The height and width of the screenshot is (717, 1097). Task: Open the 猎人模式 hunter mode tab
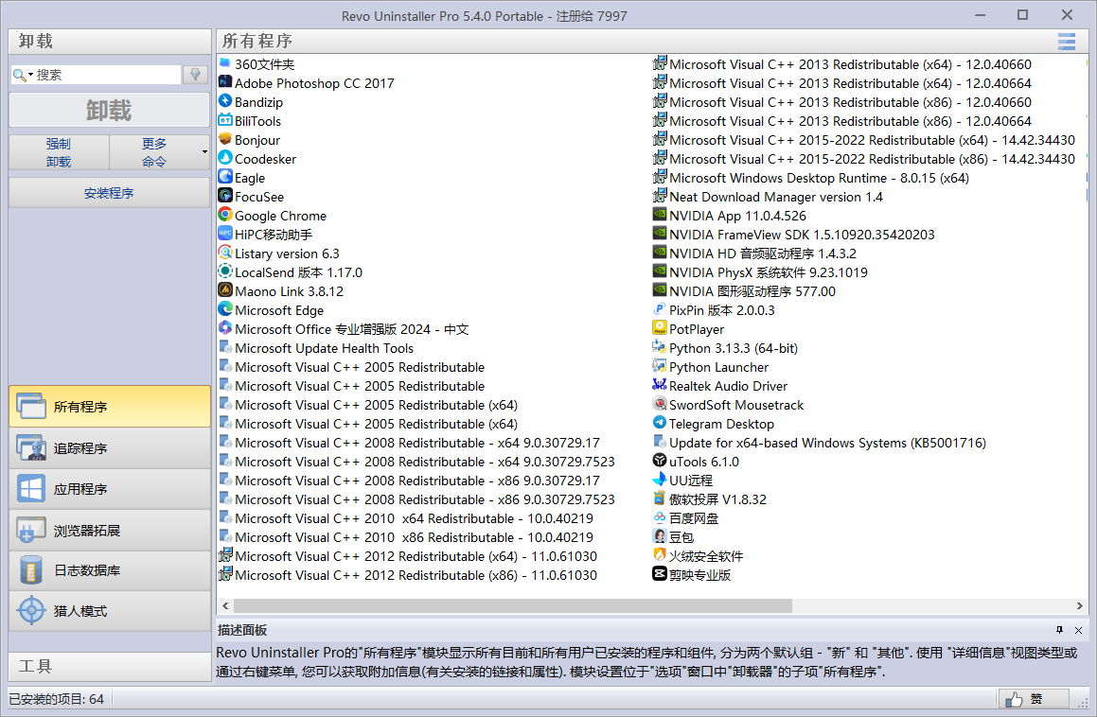coord(109,611)
